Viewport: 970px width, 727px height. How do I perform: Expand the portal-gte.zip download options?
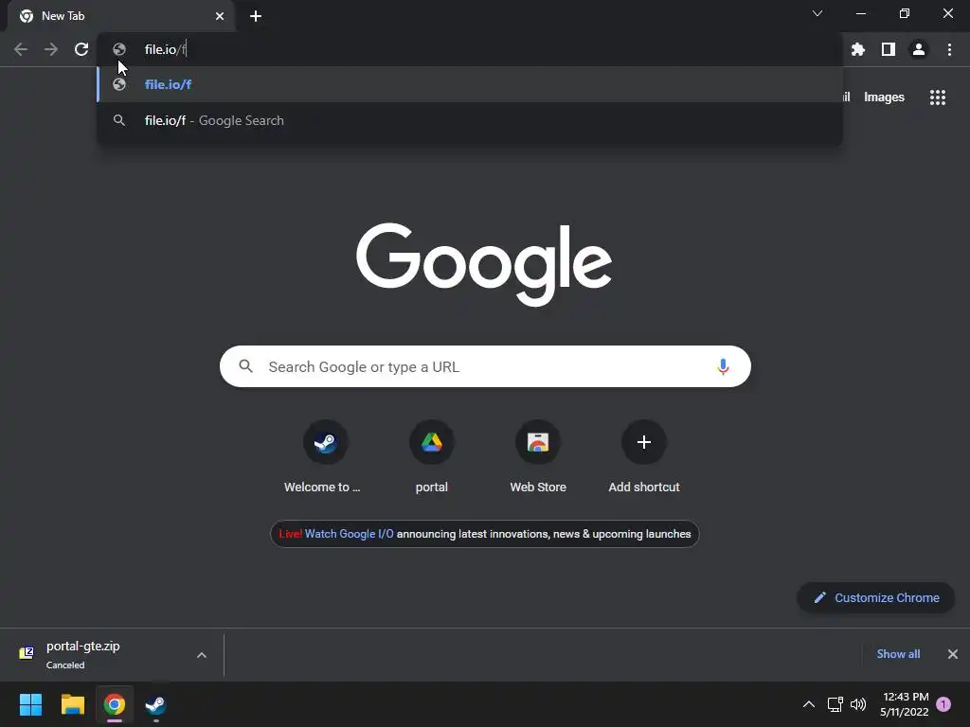coord(202,655)
